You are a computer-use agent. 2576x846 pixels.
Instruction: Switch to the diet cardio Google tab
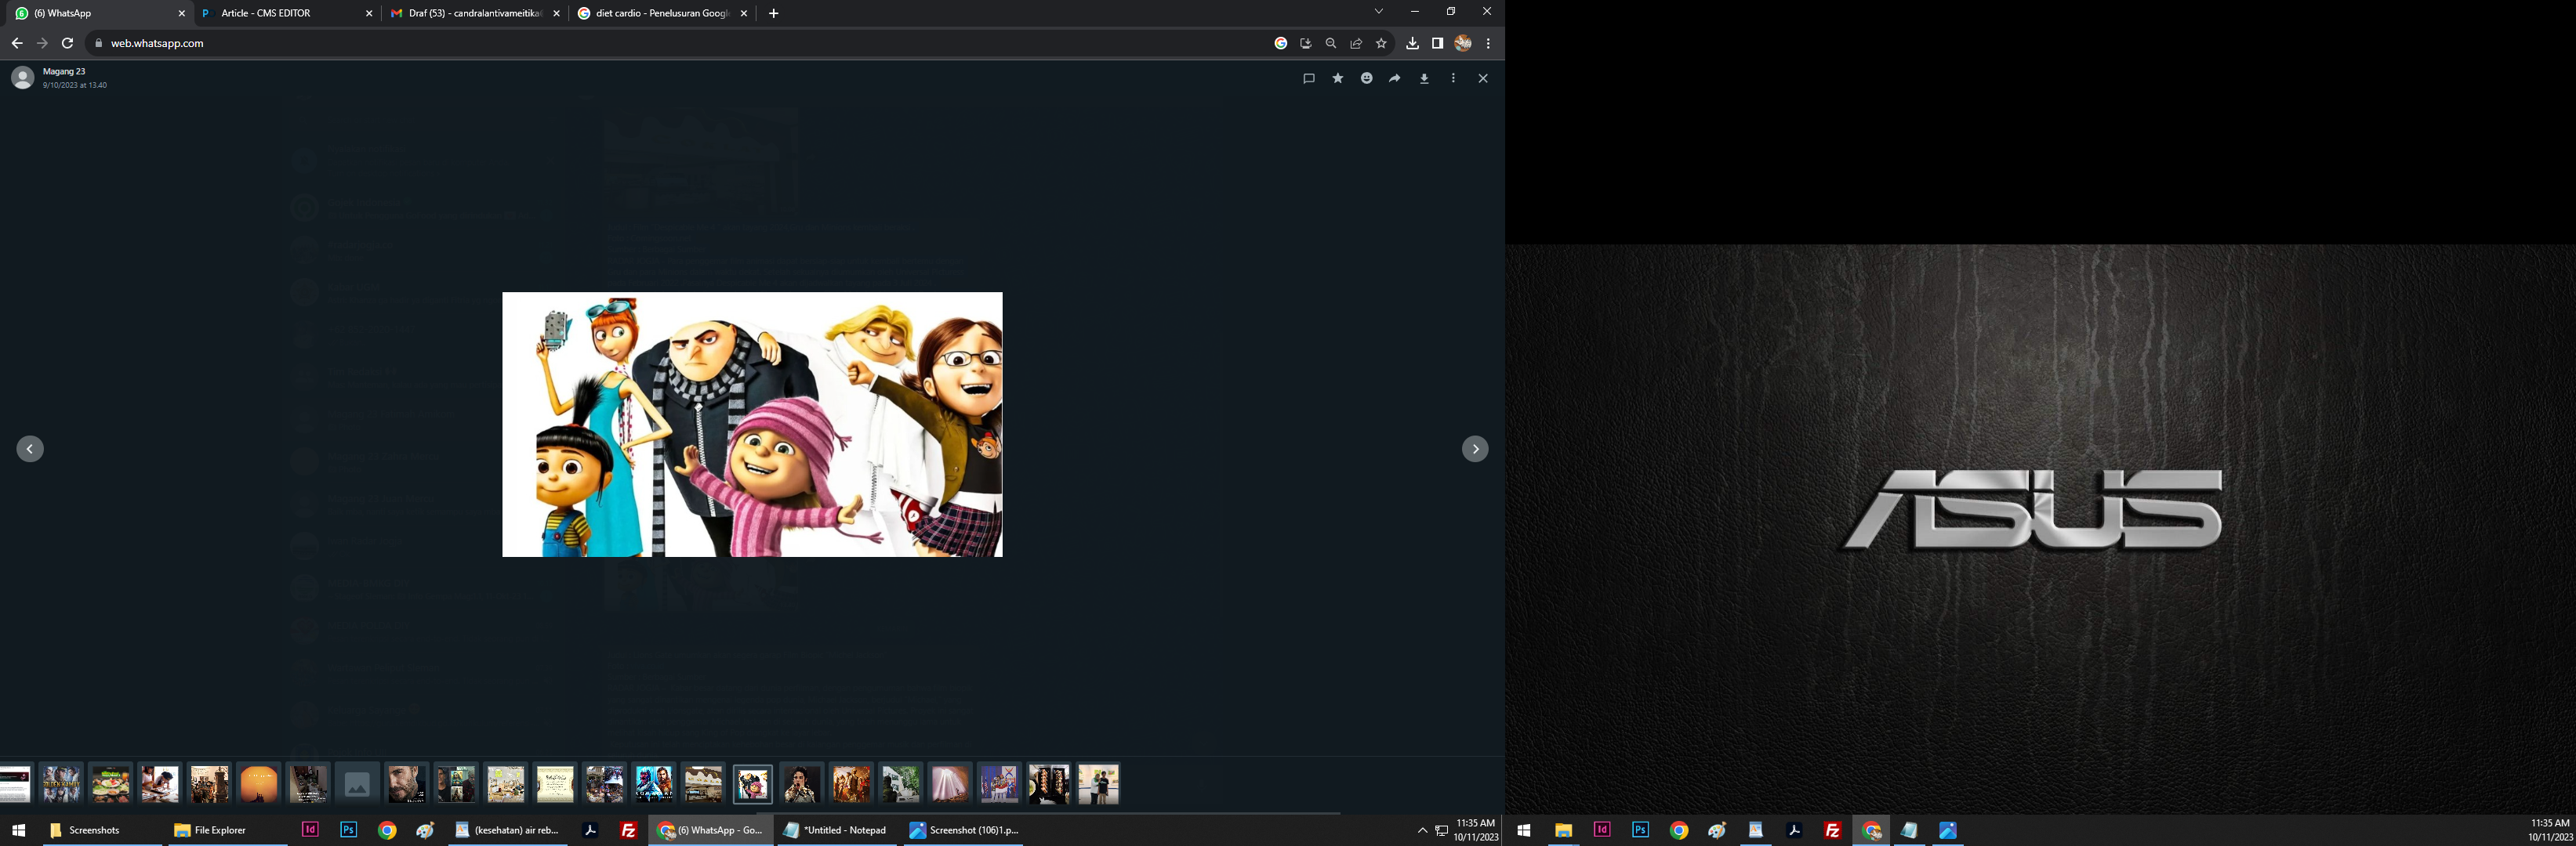tap(662, 13)
